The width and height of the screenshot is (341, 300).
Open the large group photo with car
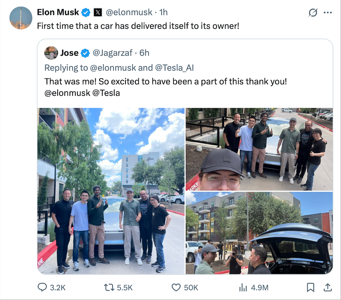click(x=111, y=191)
